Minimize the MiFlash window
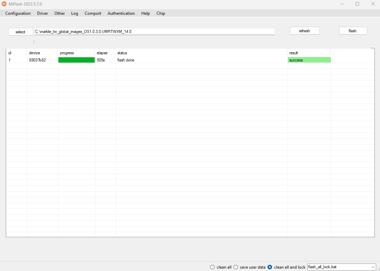380x271 pixels. [x=342, y=4]
